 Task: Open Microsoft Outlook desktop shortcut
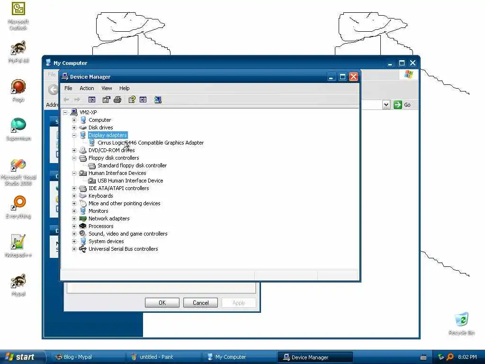(x=18, y=17)
